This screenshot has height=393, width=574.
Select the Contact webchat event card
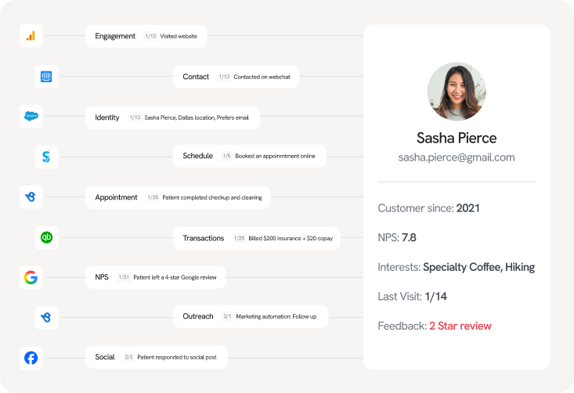(236, 77)
